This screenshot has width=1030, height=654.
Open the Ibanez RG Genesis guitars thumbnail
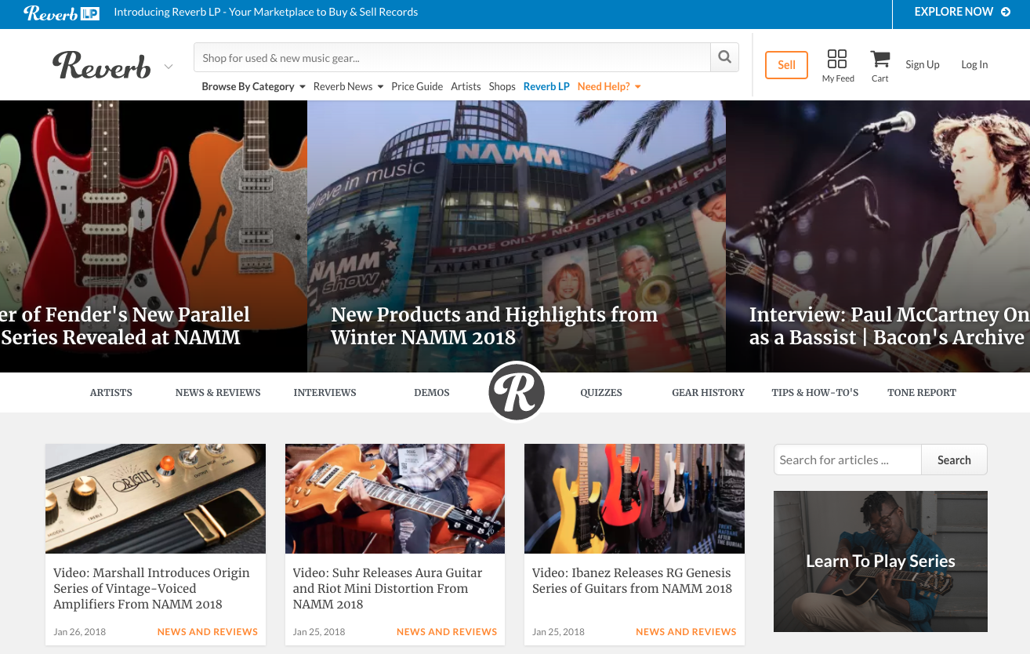click(634, 499)
